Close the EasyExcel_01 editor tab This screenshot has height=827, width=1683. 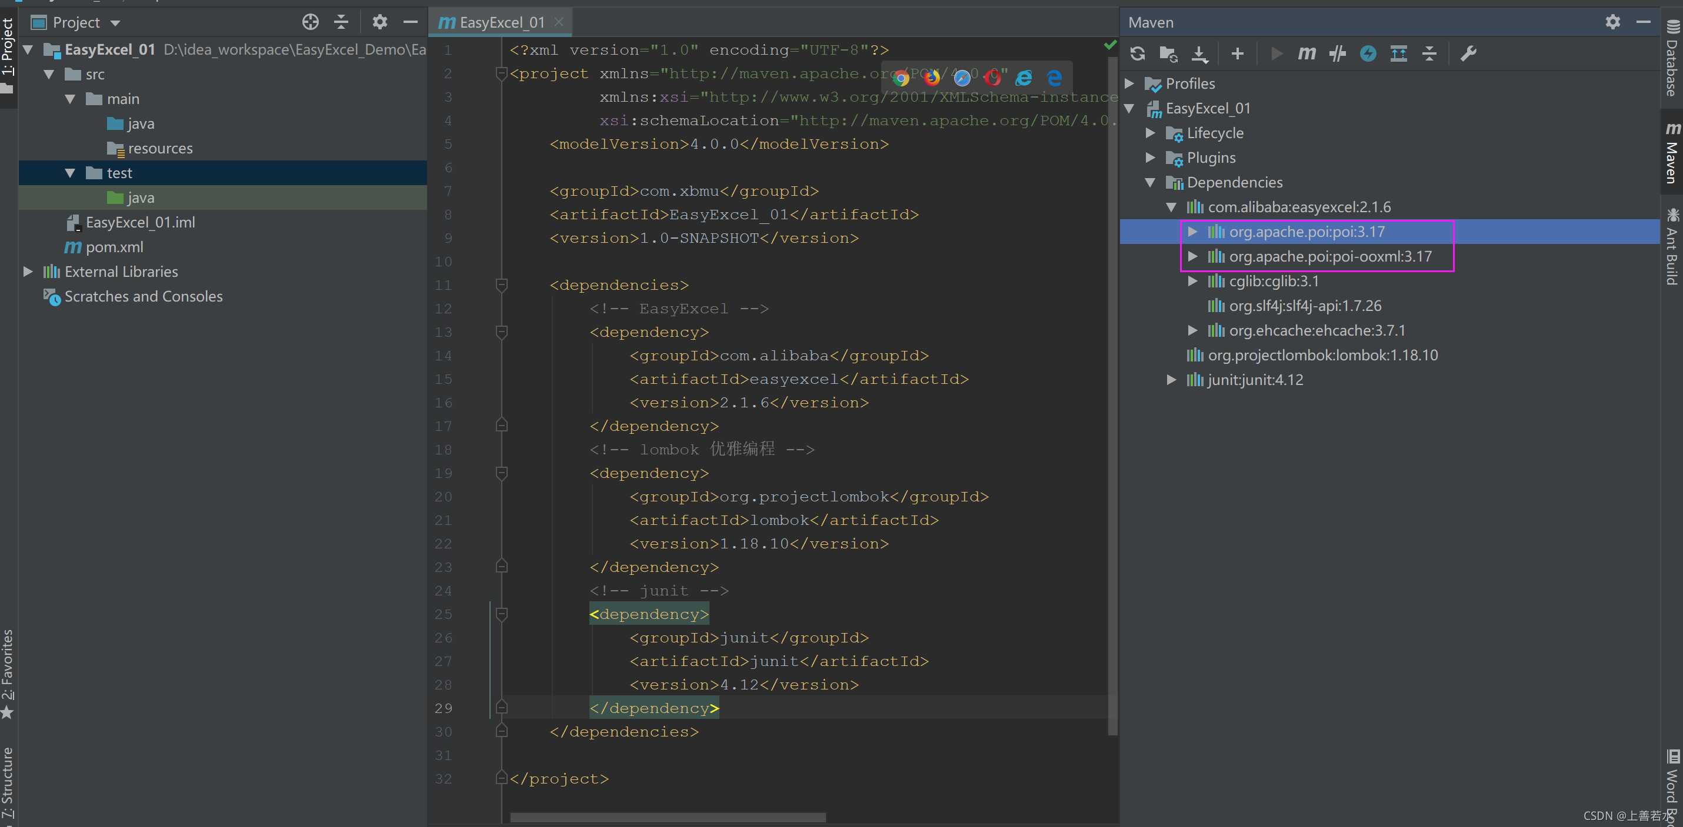pos(559,22)
